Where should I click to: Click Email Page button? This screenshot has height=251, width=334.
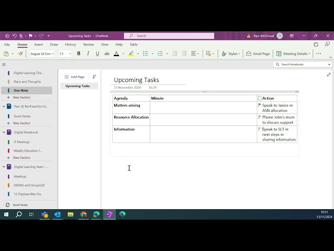pyautogui.click(x=258, y=54)
